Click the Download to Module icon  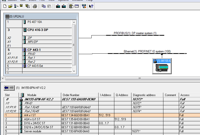point(58,6)
